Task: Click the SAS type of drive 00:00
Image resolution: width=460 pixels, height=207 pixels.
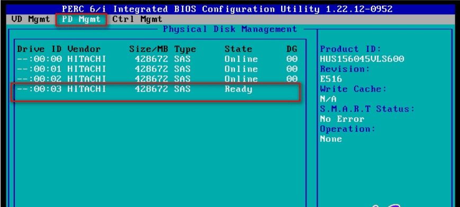Action: click(x=183, y=59)
